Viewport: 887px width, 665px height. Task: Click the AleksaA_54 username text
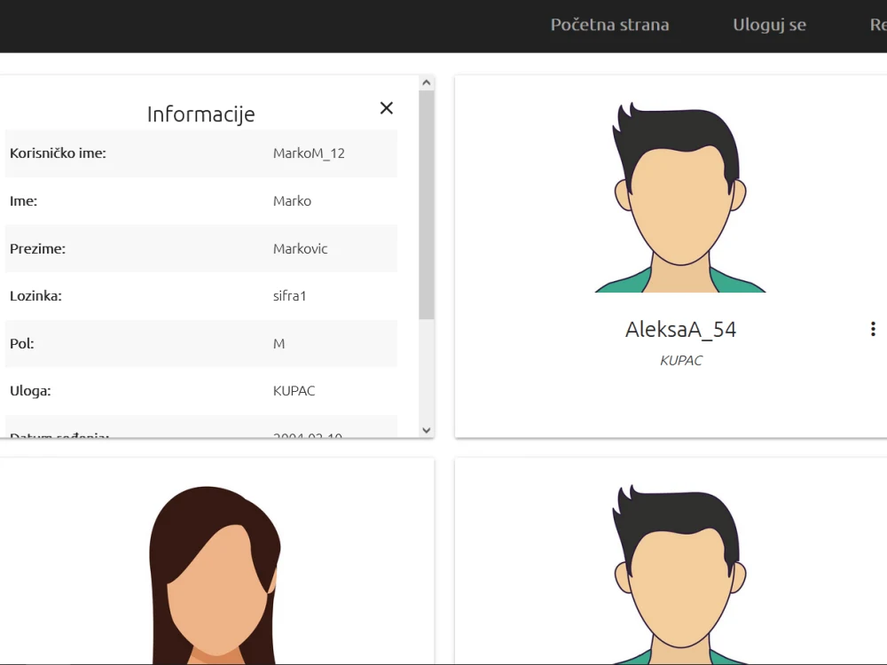tap(680, 330)
